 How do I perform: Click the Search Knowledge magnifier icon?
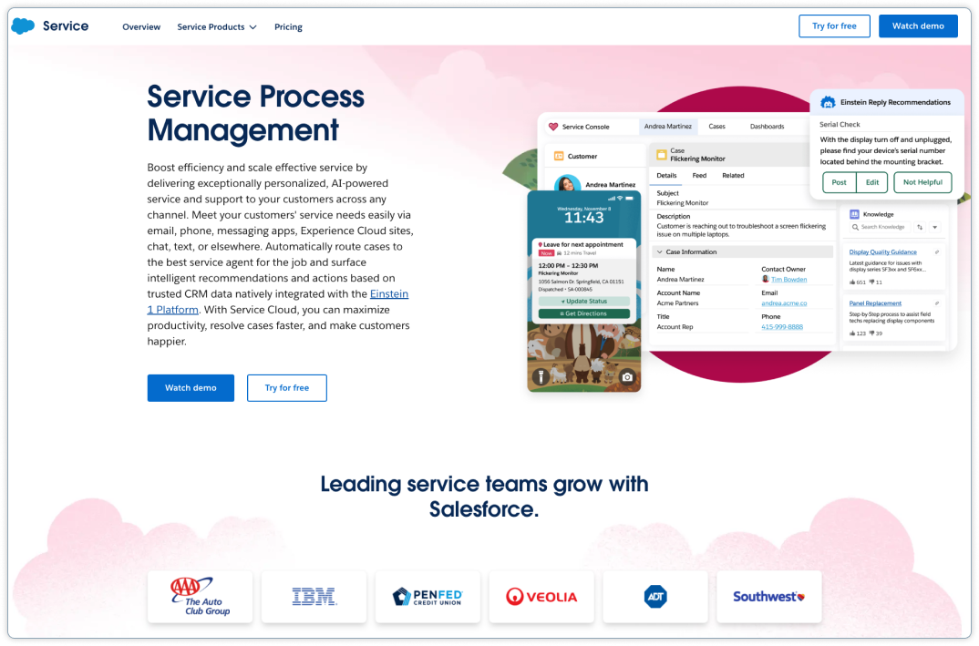click(855, 227)
